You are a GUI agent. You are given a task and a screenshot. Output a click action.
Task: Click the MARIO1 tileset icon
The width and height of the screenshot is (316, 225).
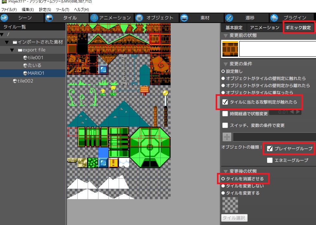25,73
